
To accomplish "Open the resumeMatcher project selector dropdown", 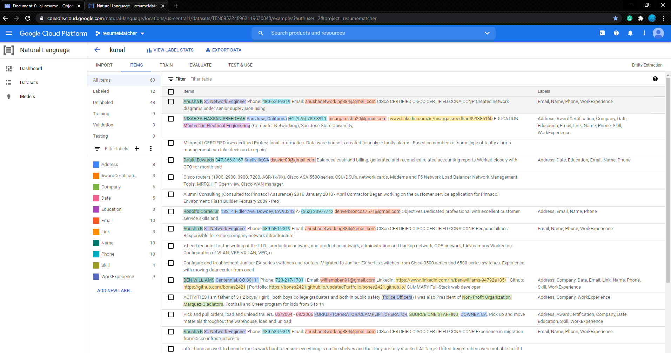I will pyautogui.click(x=120, y=33).
